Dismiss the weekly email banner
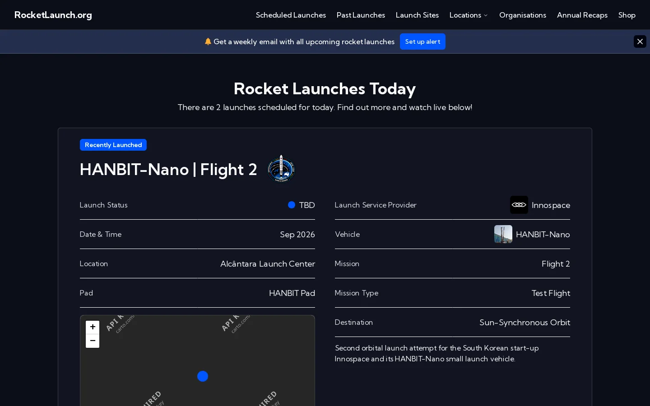This screenshot has width=650, height=406. (x=640, y=42)
